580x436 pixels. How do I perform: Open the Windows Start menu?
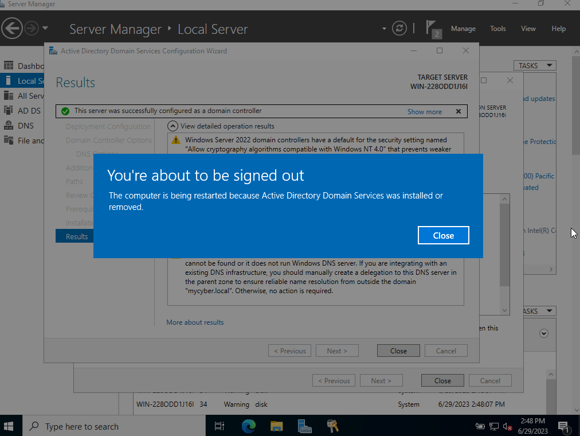[x=9, y=426]
